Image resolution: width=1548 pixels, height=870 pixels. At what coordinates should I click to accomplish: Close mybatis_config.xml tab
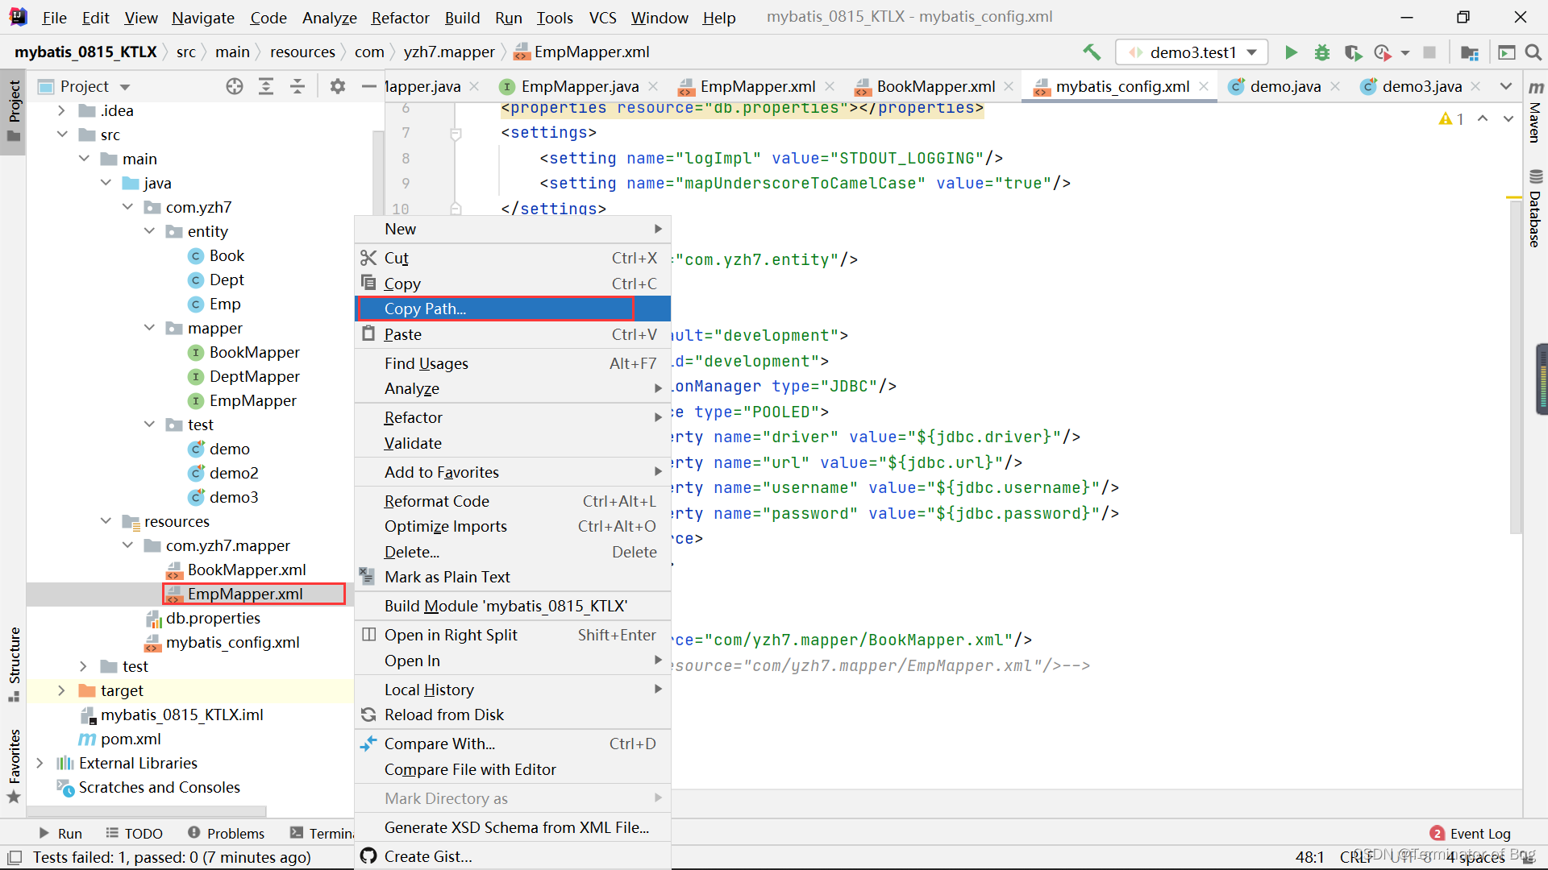(1204, 86)
